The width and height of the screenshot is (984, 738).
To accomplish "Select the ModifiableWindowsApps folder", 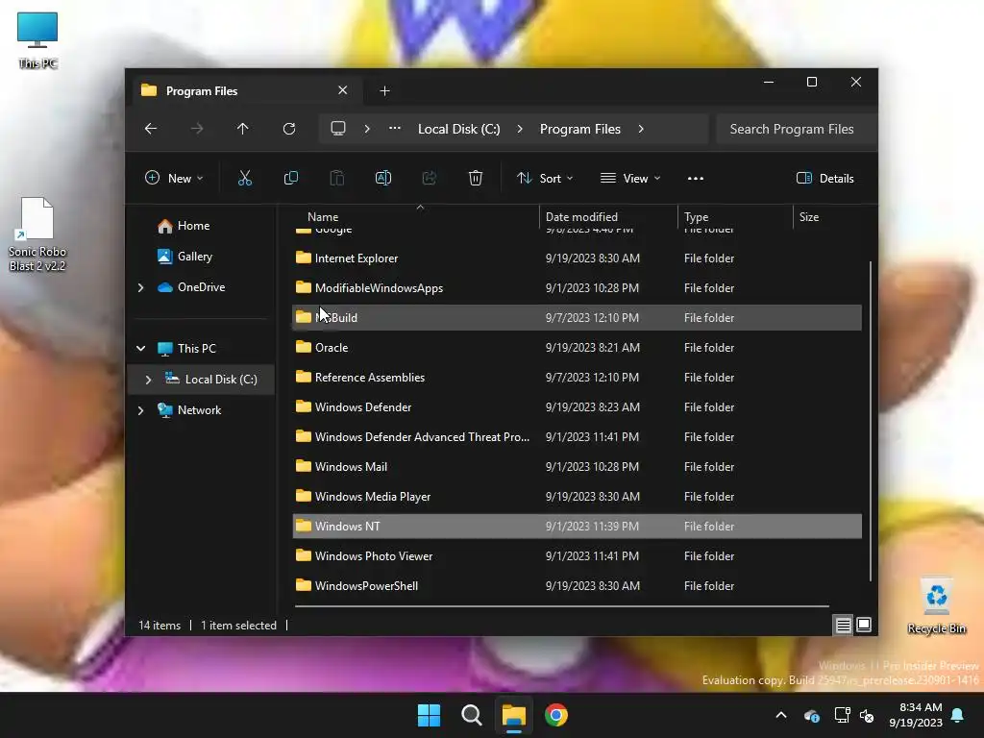I will [577, 288].
